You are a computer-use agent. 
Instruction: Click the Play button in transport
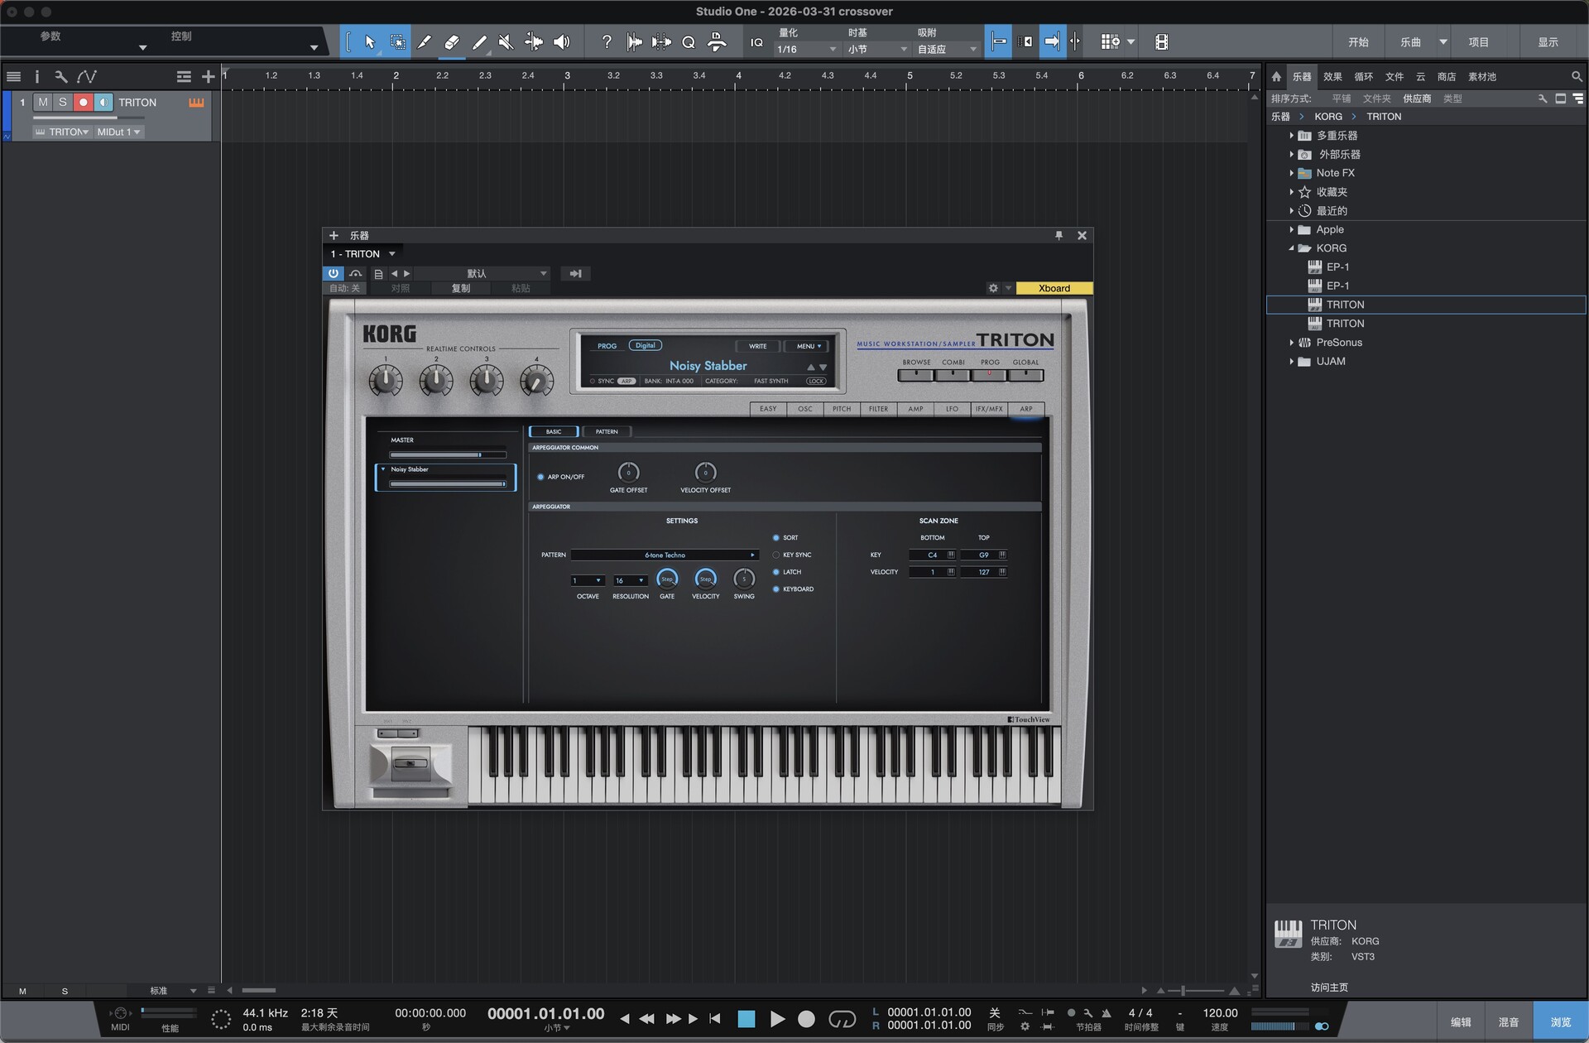[x=776, y=1019]
